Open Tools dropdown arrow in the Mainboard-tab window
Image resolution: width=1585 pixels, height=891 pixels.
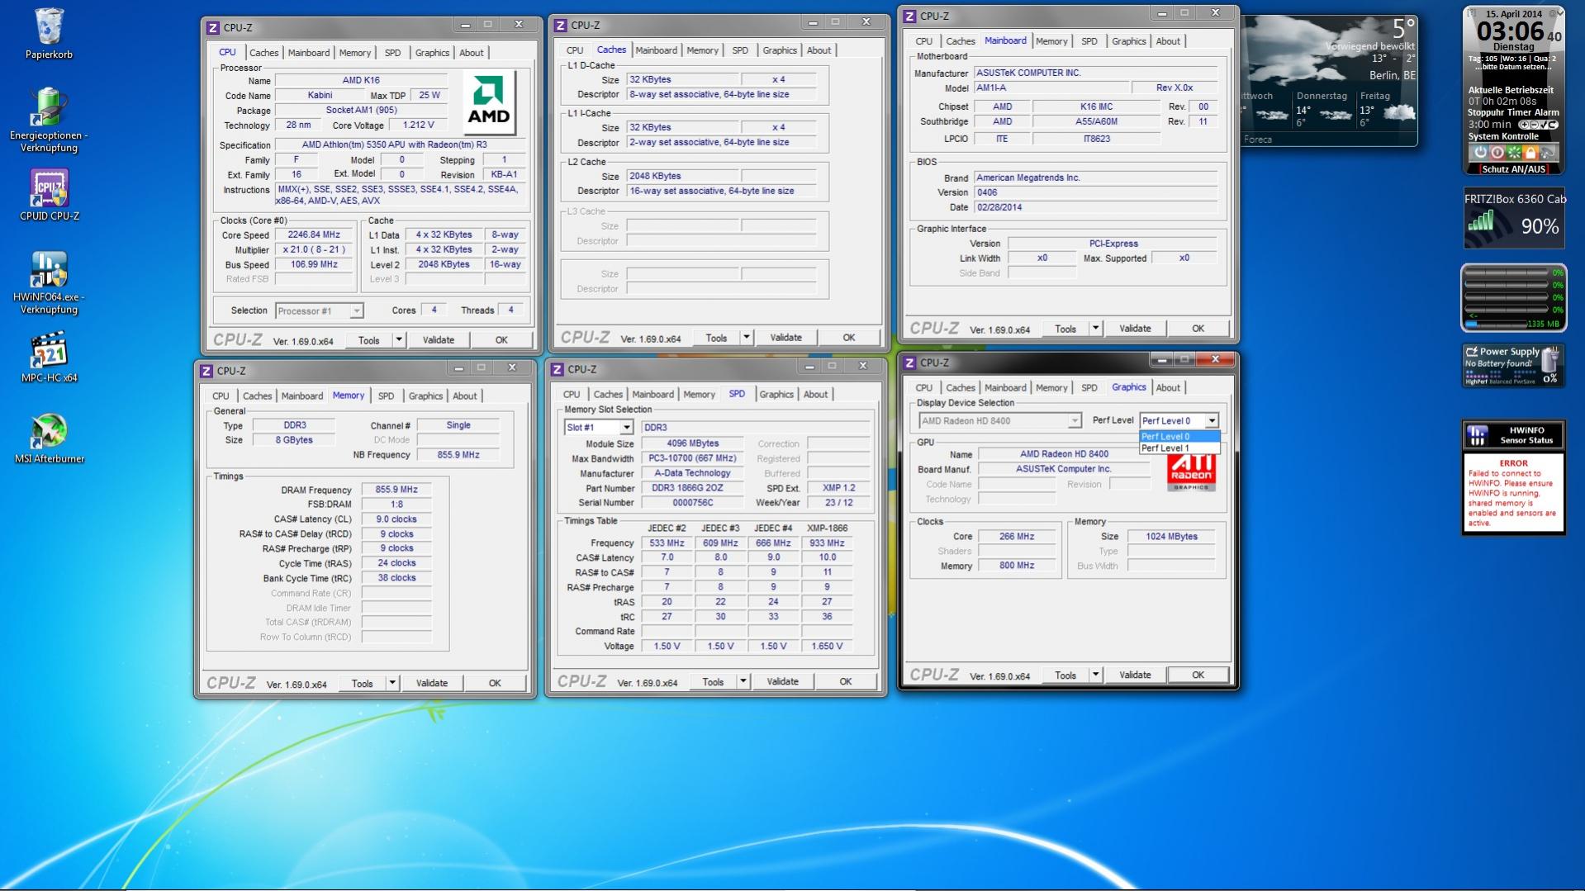1096,329
